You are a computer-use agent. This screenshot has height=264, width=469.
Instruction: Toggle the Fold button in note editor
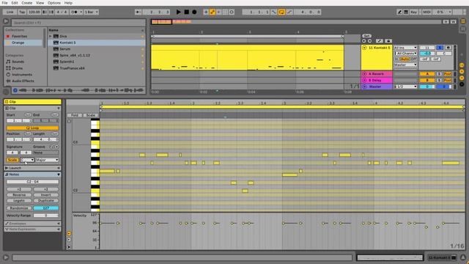tap(75, 115)
